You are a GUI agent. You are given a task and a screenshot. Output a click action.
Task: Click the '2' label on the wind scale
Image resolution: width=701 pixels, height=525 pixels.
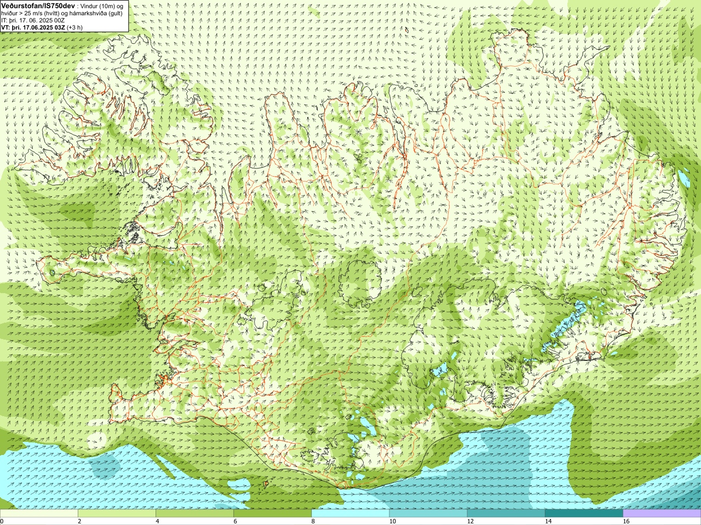click(80, 521)
